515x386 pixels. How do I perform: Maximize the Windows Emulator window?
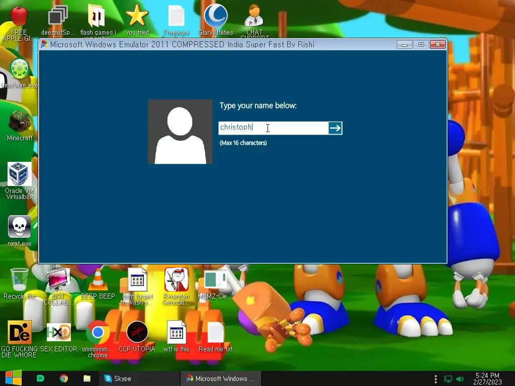coord(421,45)
